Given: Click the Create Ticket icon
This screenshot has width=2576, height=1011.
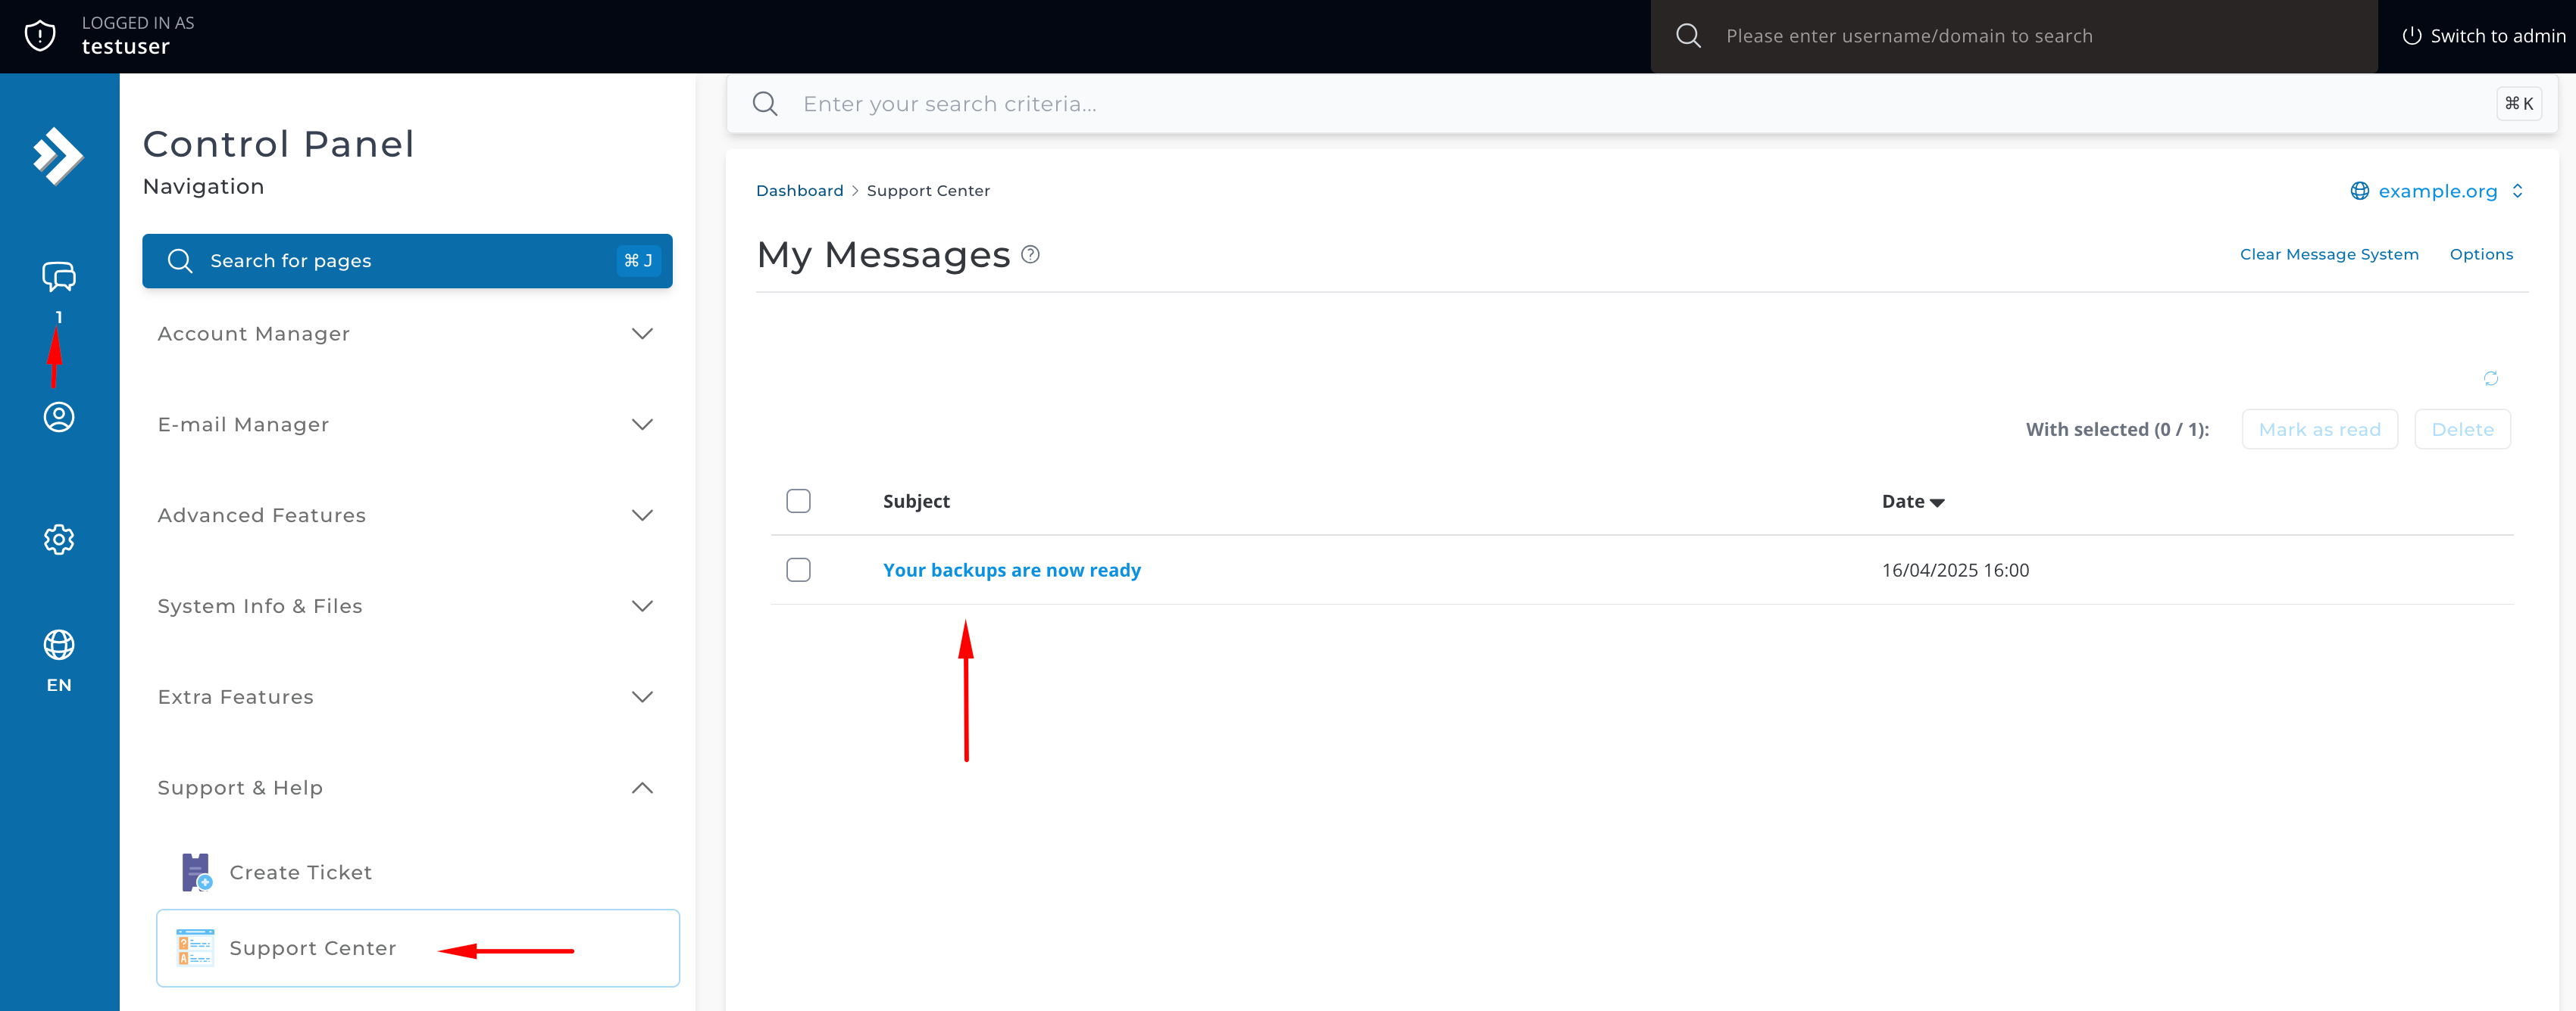Looking at the screenshot, I should [196, 872].
